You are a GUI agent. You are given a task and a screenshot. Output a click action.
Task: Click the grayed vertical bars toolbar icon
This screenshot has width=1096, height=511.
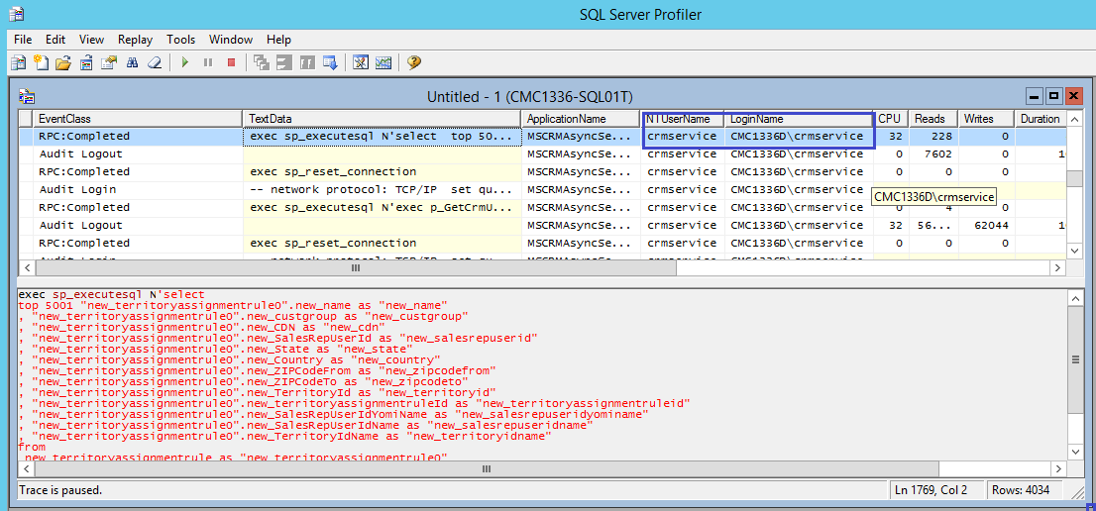click(307, 62)
